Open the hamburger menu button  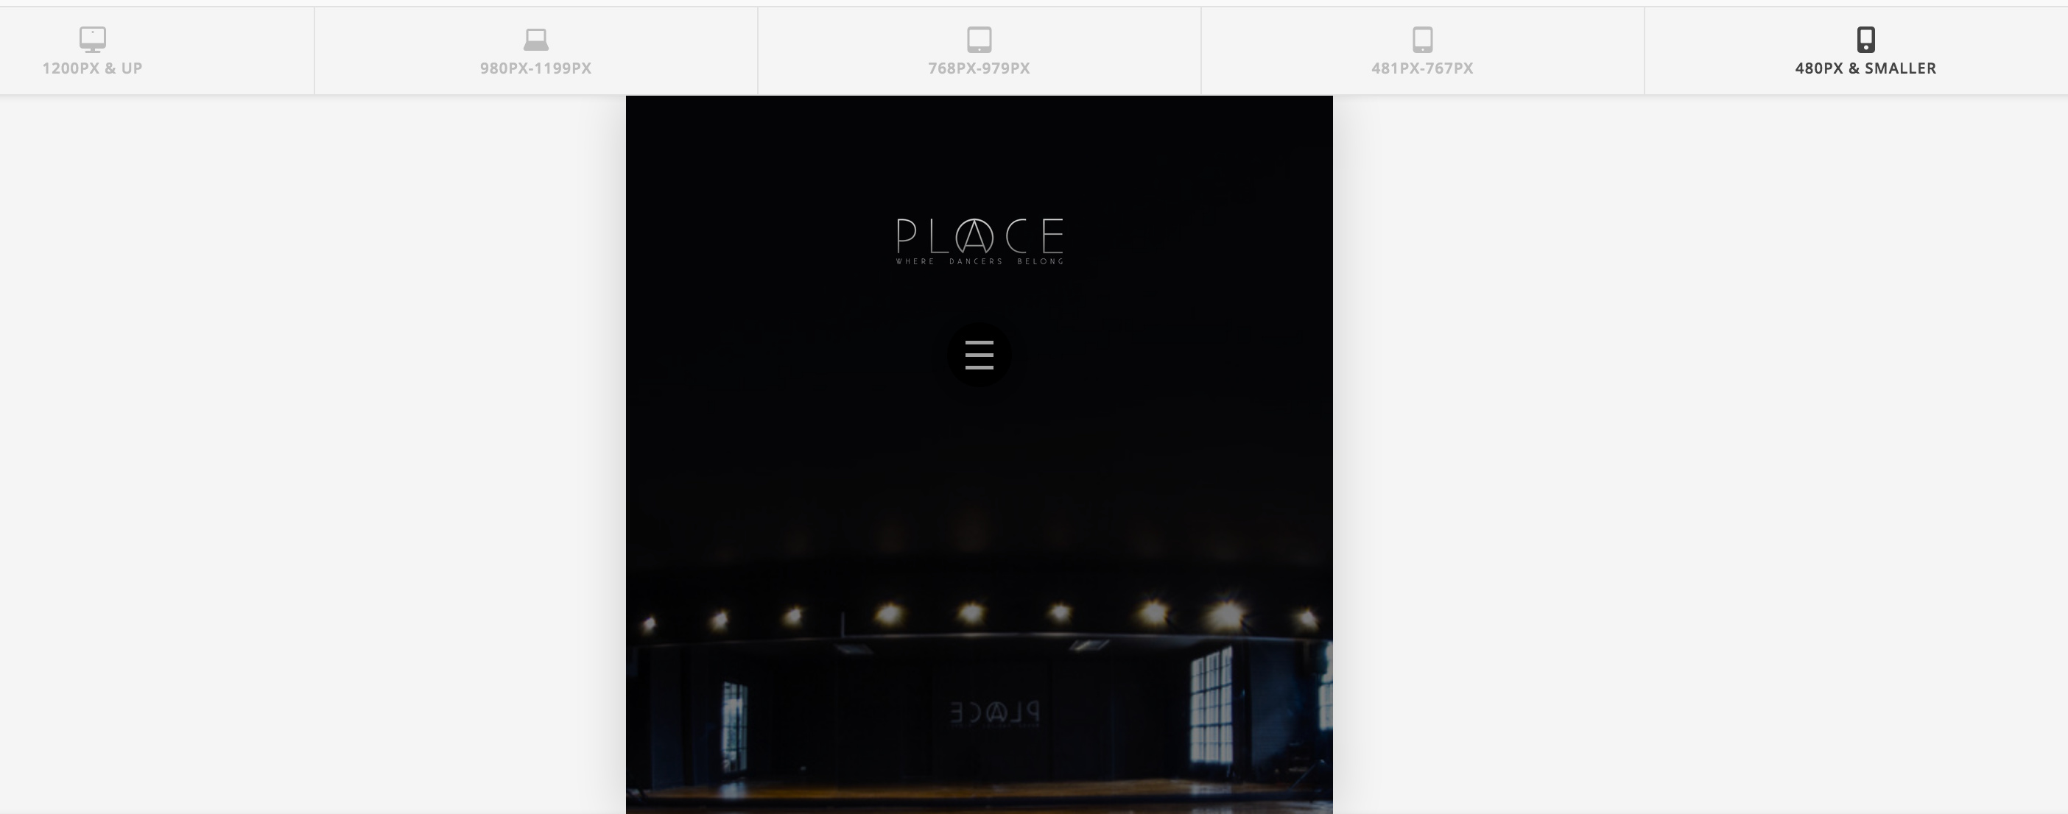click(979, 355)
